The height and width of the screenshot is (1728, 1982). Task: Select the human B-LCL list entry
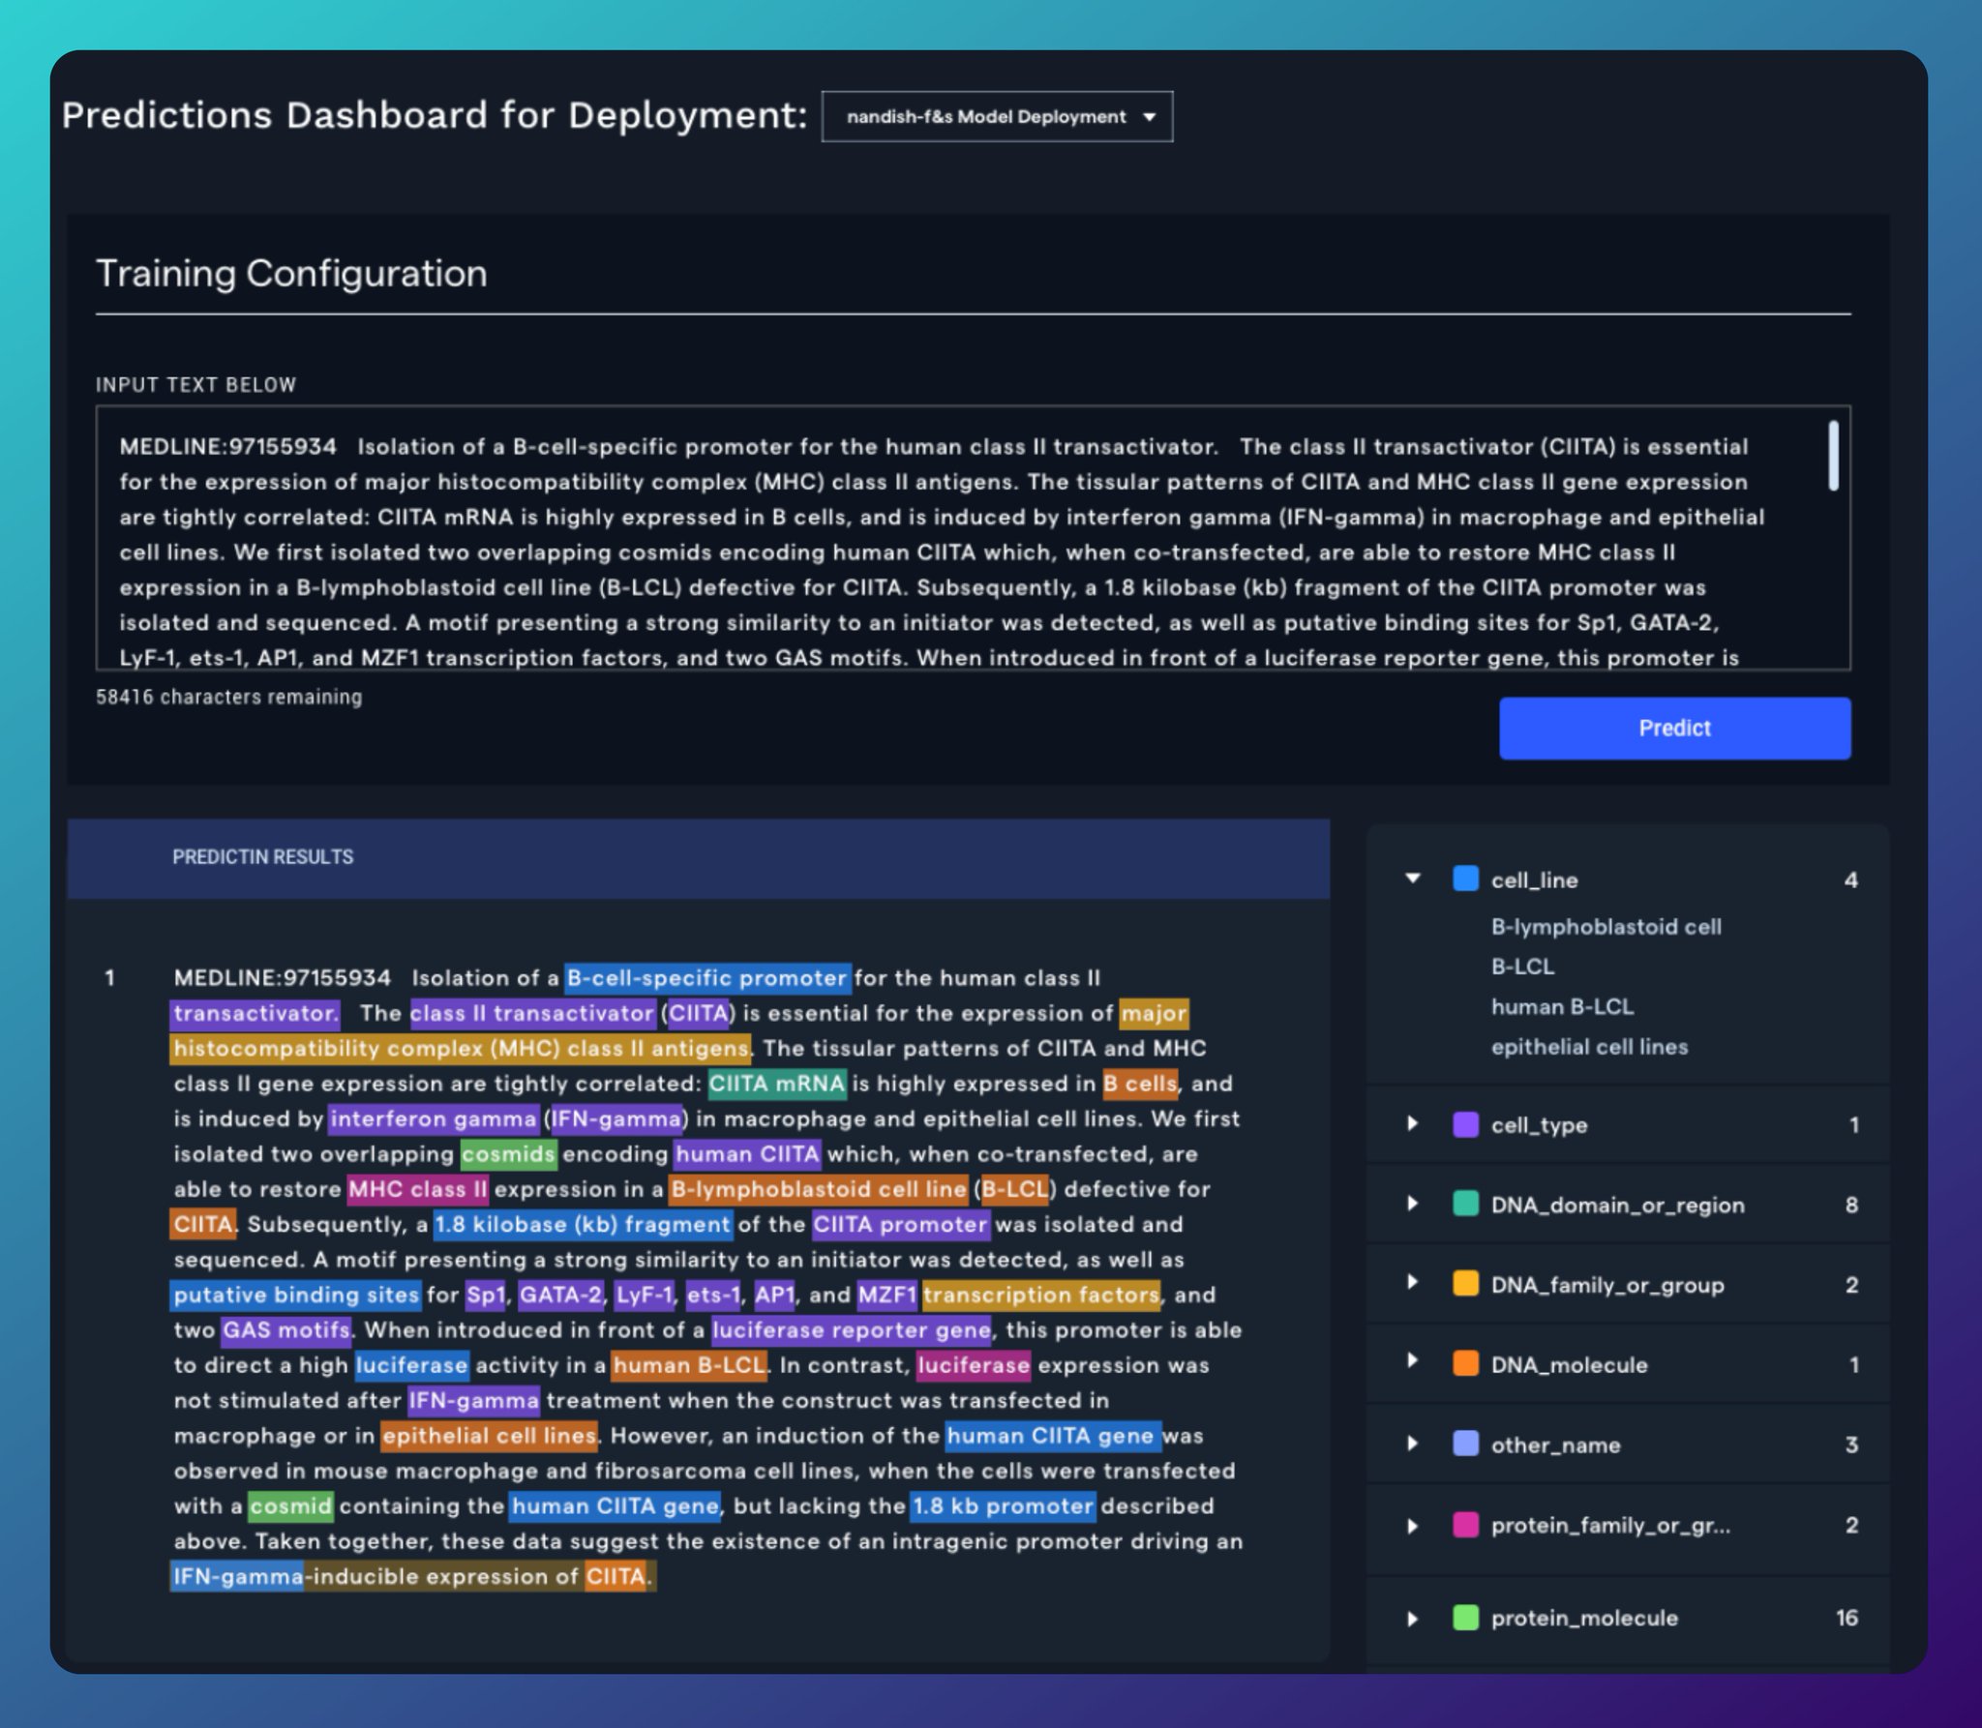[x=1561, y=1007]
